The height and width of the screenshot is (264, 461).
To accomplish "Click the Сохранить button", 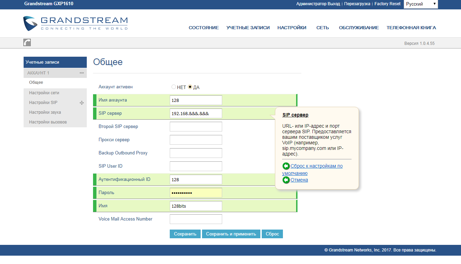I will coord(185,234).
